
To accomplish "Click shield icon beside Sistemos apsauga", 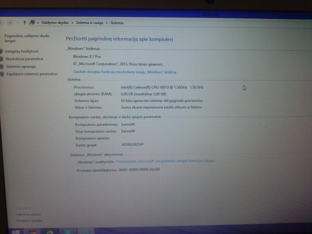I will 2,66.
